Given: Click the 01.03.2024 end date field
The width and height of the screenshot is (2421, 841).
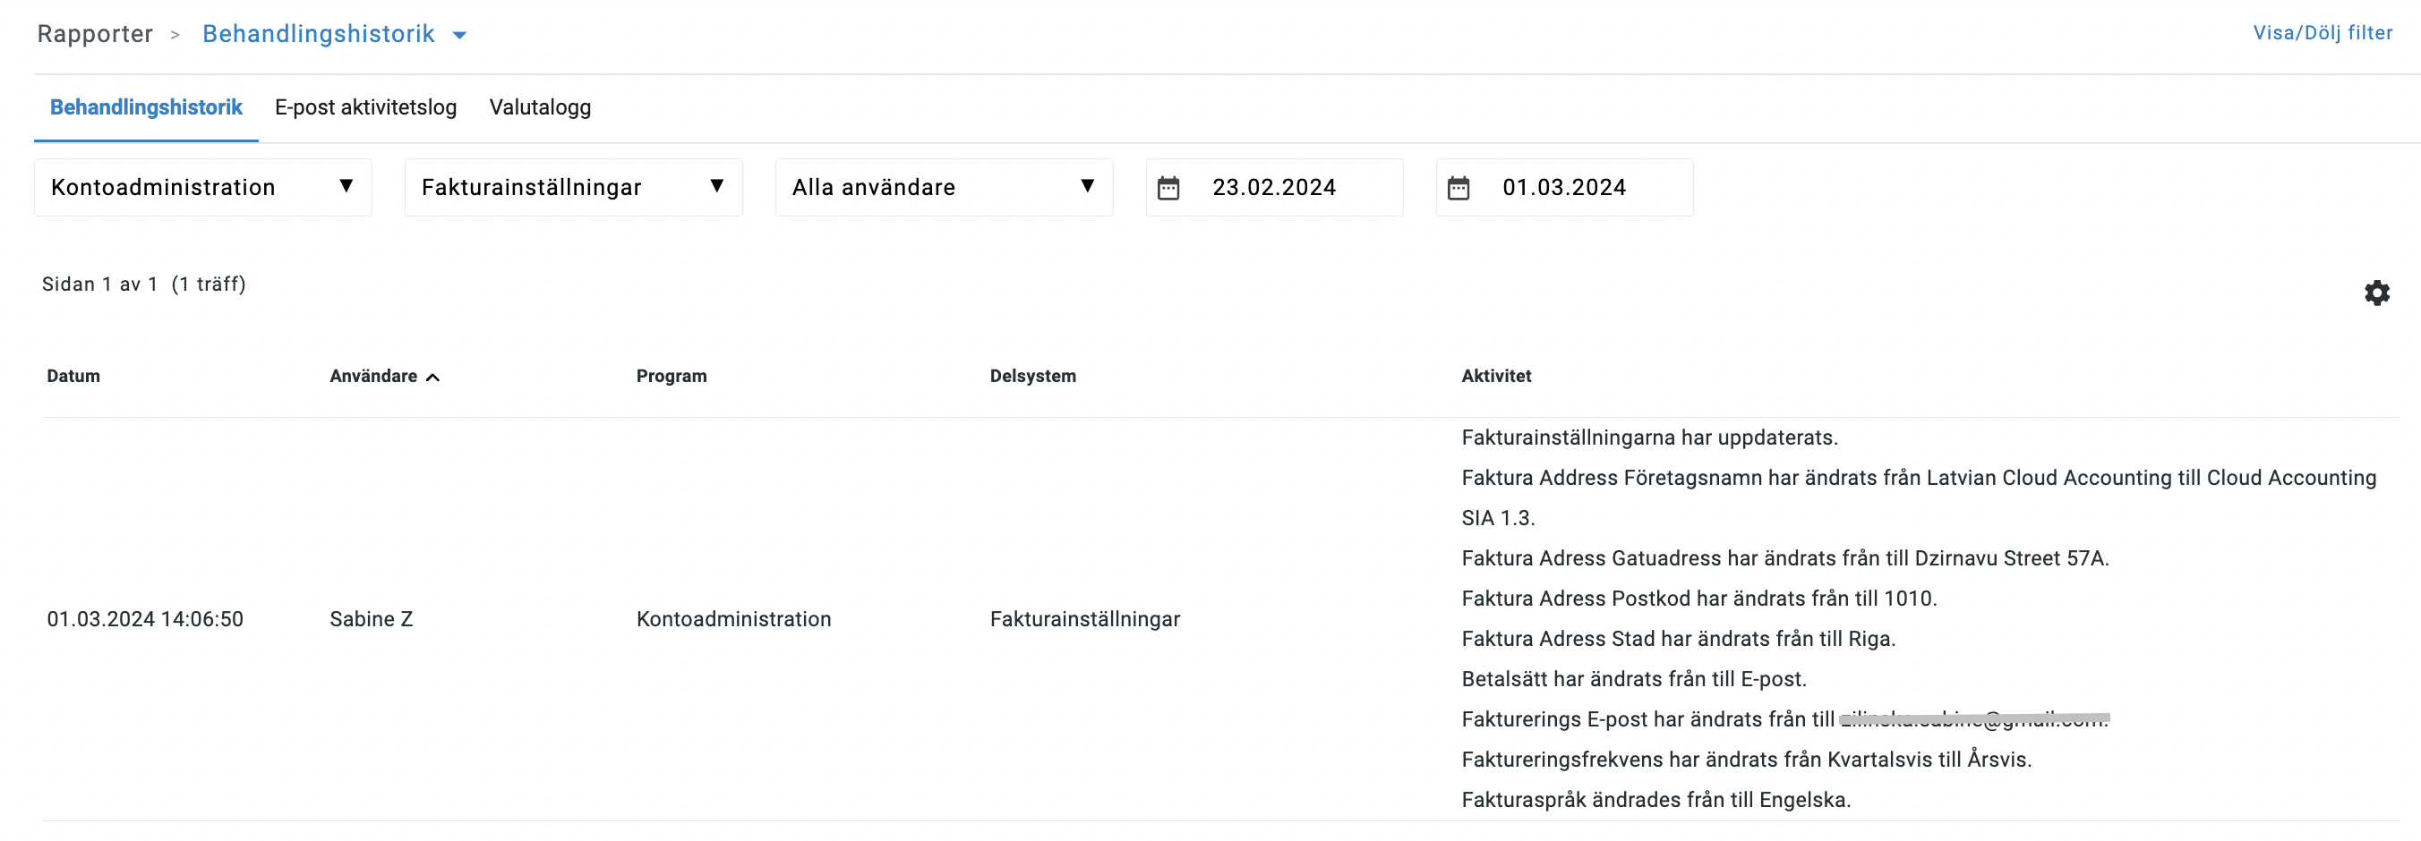Looking at the screenshot, I should coord(1564,188).
